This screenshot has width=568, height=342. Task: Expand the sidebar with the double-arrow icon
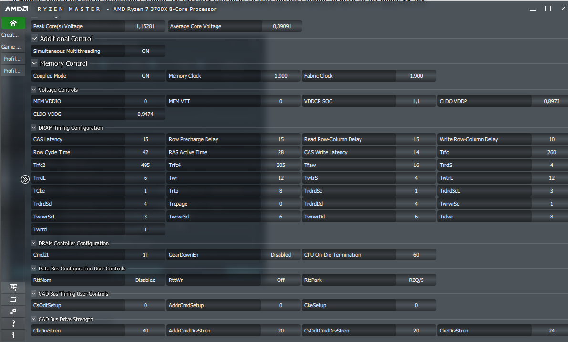tap(25, 179)
